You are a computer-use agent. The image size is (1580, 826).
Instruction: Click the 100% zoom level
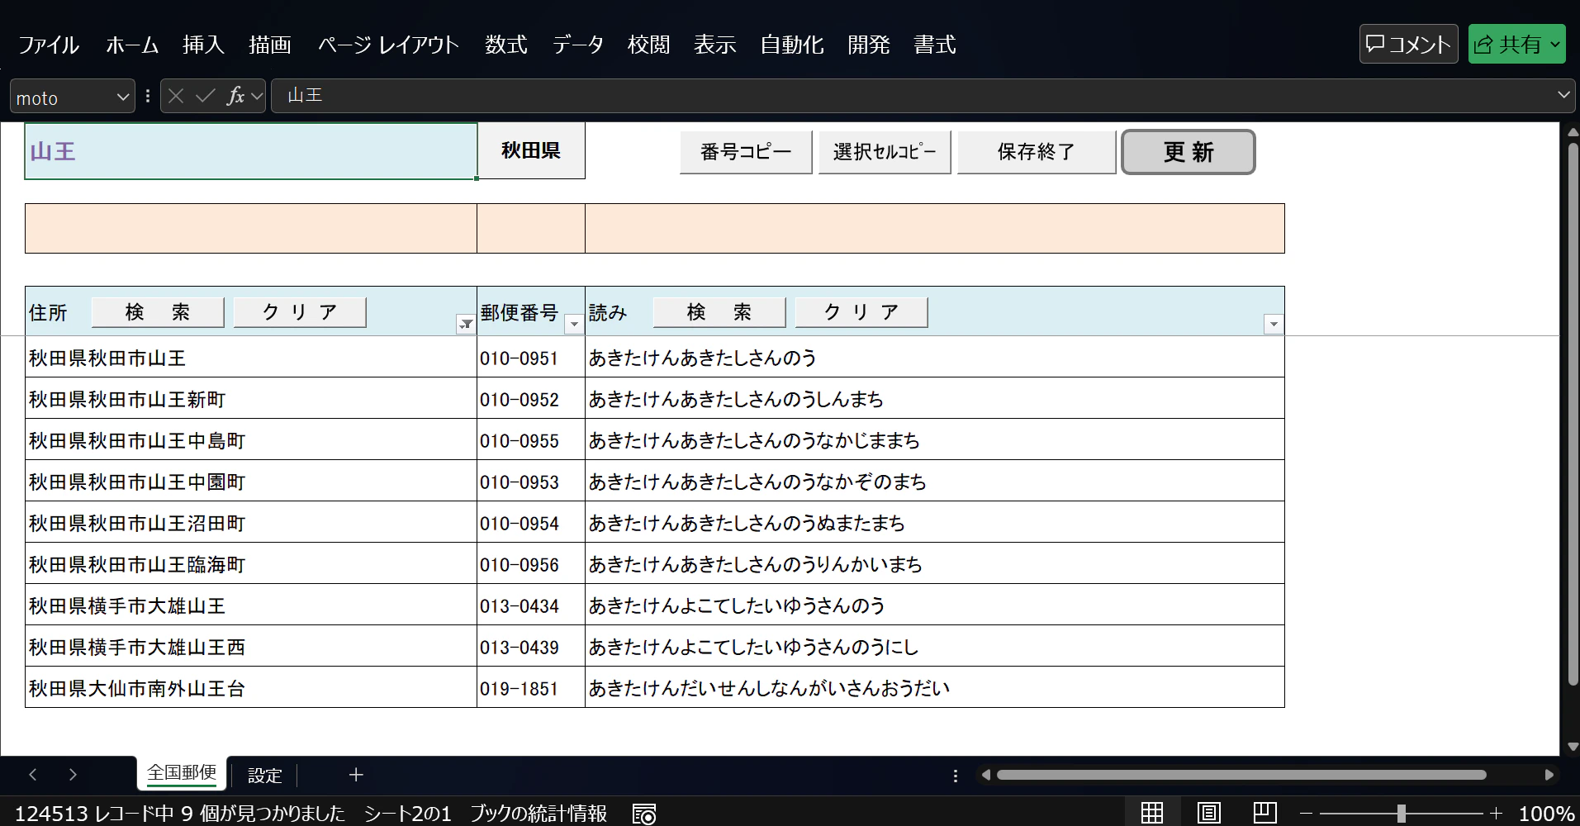tap(1547, 814)
